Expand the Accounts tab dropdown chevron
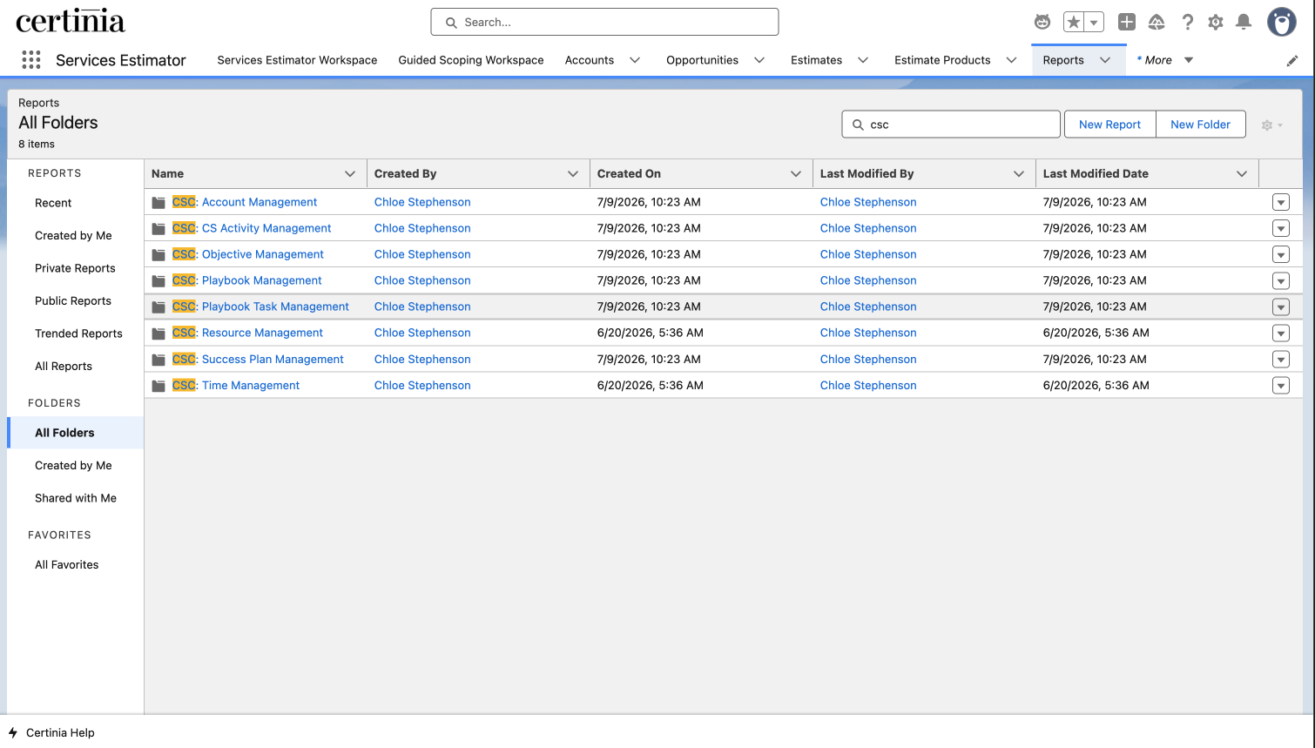The image size is (1315, 748). [x=635, y=60]
